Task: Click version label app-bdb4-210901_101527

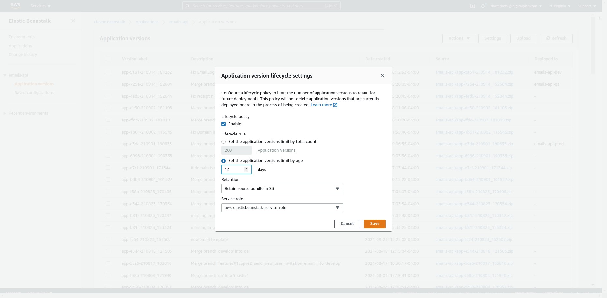Action: 147,180
